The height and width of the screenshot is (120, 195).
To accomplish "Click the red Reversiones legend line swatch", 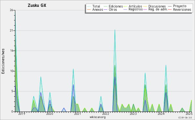I will [x=170, y=9].
